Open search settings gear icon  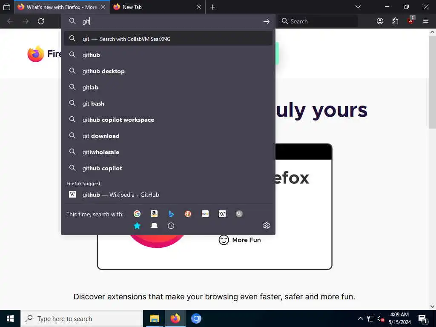267,226
